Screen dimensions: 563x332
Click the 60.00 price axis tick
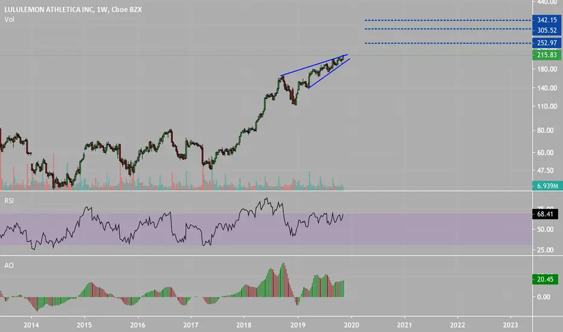point(545,153)
